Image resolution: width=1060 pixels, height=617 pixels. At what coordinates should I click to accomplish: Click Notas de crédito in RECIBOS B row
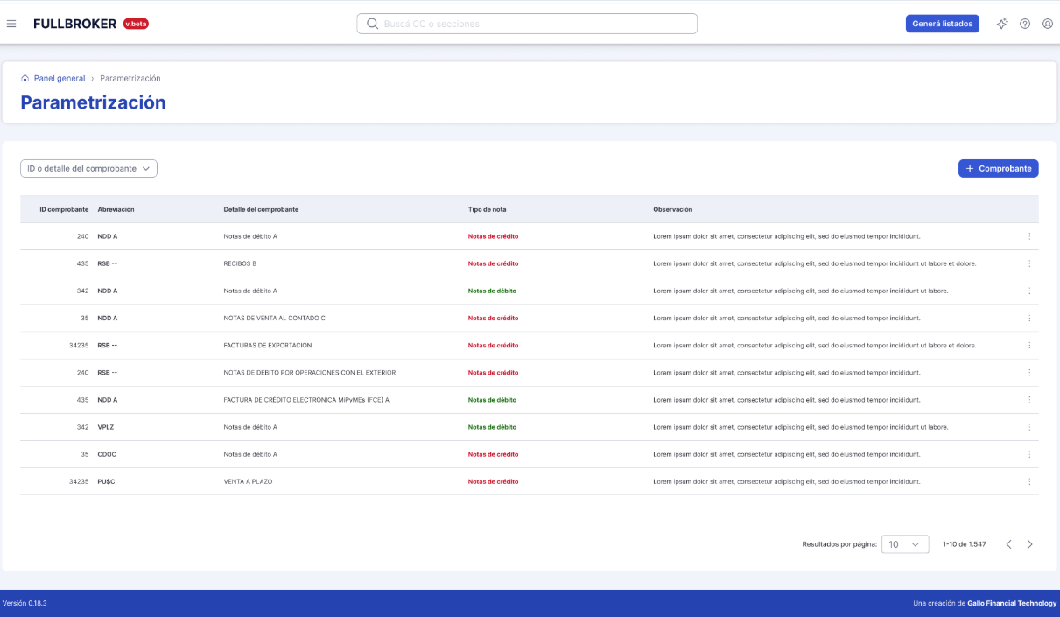(x=493, y=263)
